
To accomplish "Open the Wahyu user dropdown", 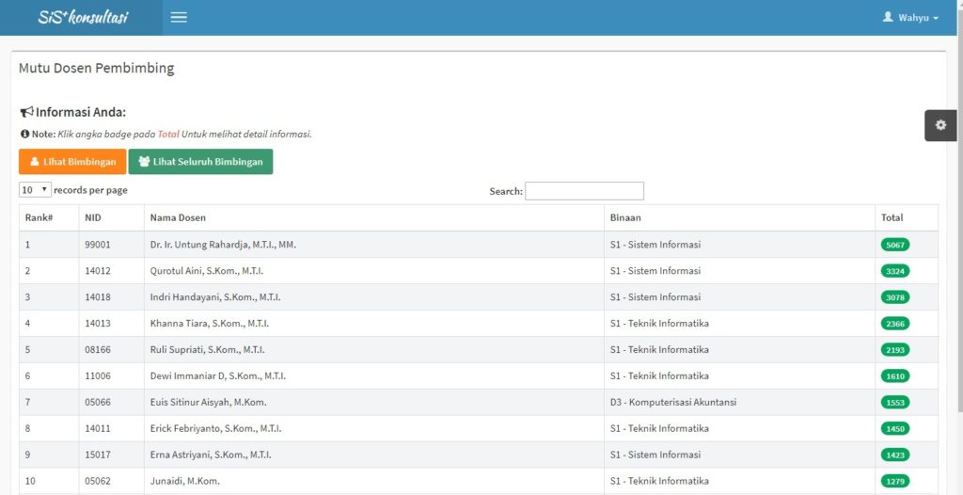I will click(x=910, y=18).
